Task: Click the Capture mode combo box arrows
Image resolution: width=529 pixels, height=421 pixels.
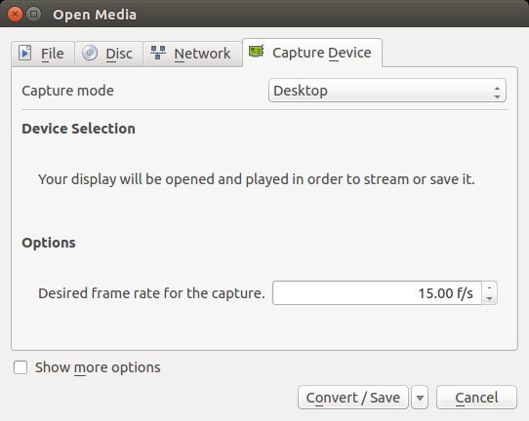Action: point(497,93)
